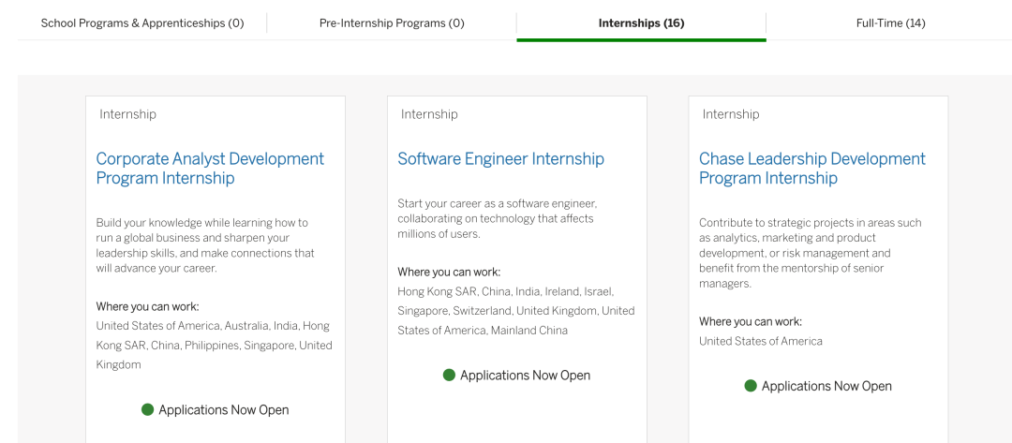This screenshot has width=1012, height=443.
Task: Click Where you can work on Software Engineer card
Action: [449, 273]
